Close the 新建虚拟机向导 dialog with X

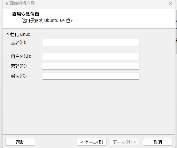click(170, 3)
